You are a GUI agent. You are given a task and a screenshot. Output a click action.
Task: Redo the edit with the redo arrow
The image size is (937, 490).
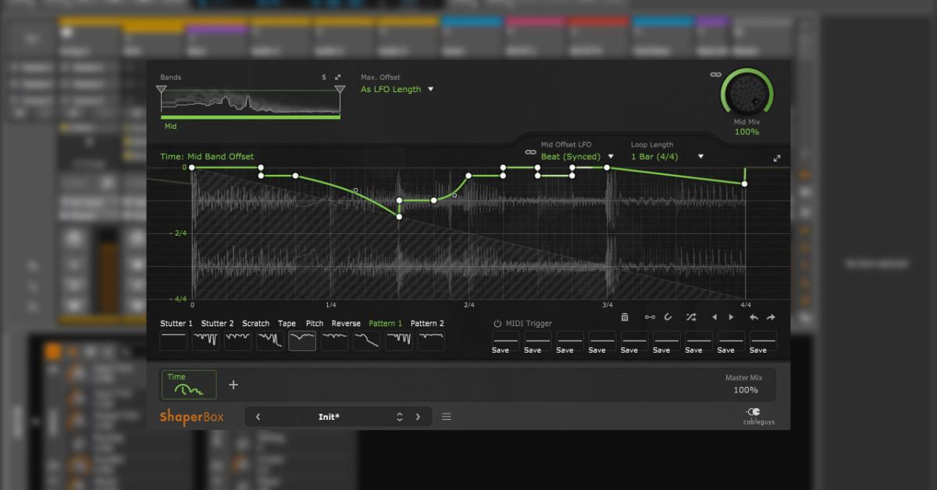(771, 318)
